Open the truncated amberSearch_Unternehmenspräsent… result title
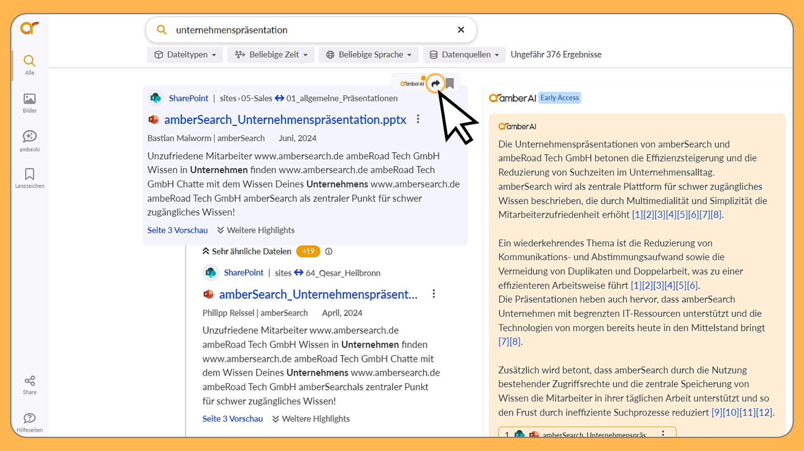This screenshot has height=451, width=804. 318,294
